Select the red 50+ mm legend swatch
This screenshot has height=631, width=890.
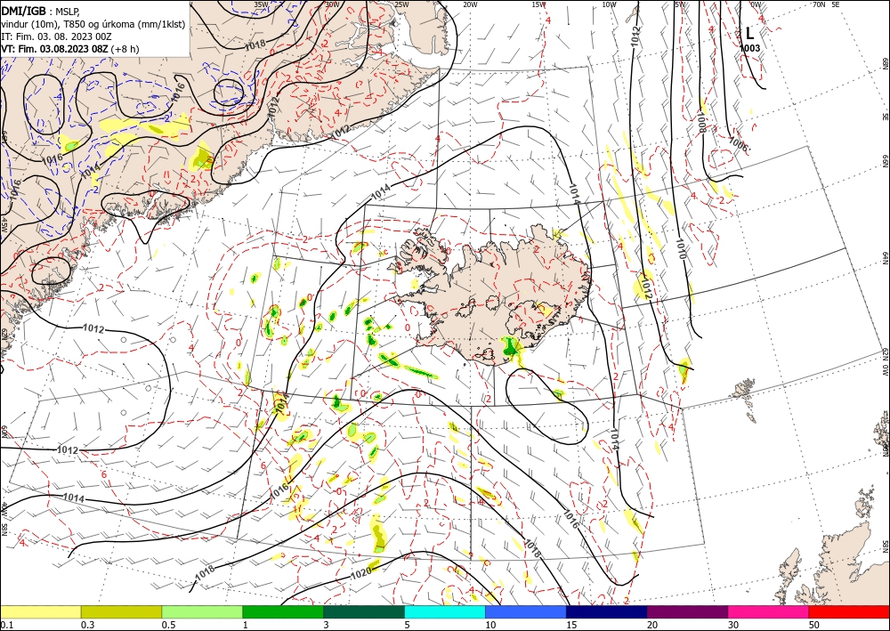pos(849,611)
